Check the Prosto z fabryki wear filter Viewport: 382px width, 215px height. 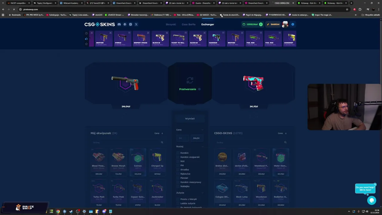178,199
